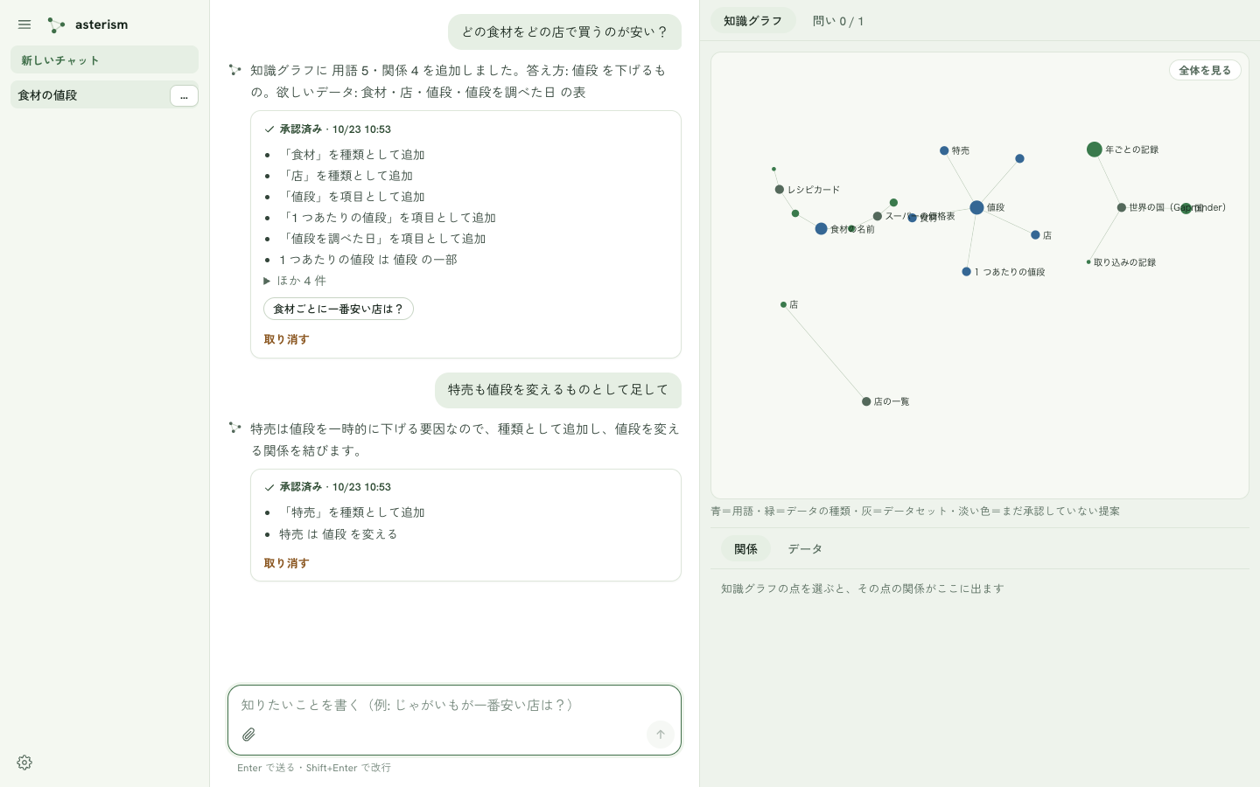Click the send arrow button
The height and width of the screenshot is (787, 1260).
(661, 735)
